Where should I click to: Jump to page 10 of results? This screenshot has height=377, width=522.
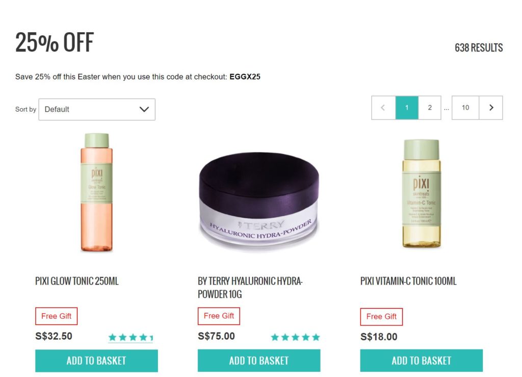[465, 108]
